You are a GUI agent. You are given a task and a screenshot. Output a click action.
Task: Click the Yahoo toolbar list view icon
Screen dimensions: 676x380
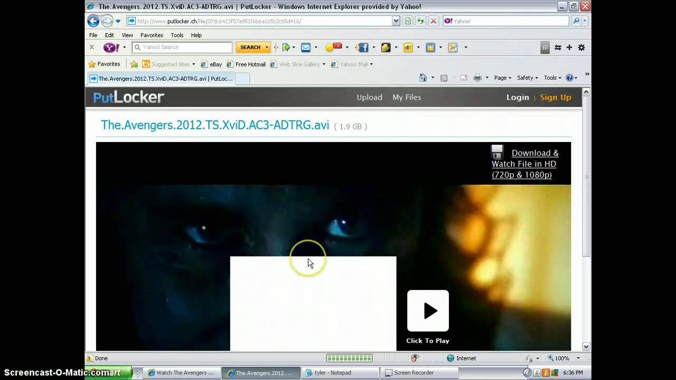[x=546, y=47]
